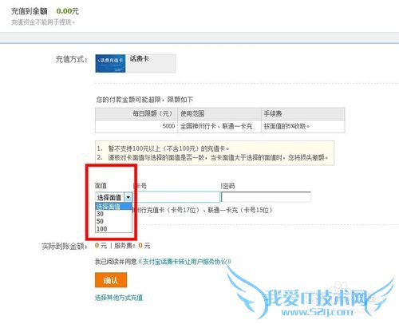Click the 充值到余额 heading
This screenshot has height=324, width=399.
click(29, 11)
